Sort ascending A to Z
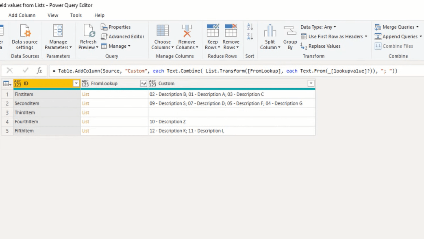The image size is (424, 239). 250,26
